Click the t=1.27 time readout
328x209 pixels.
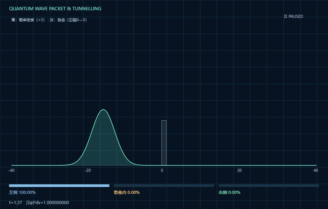pos(16,203)
